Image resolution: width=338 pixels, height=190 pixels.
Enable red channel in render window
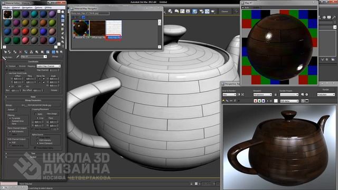(x=256, y=101)
